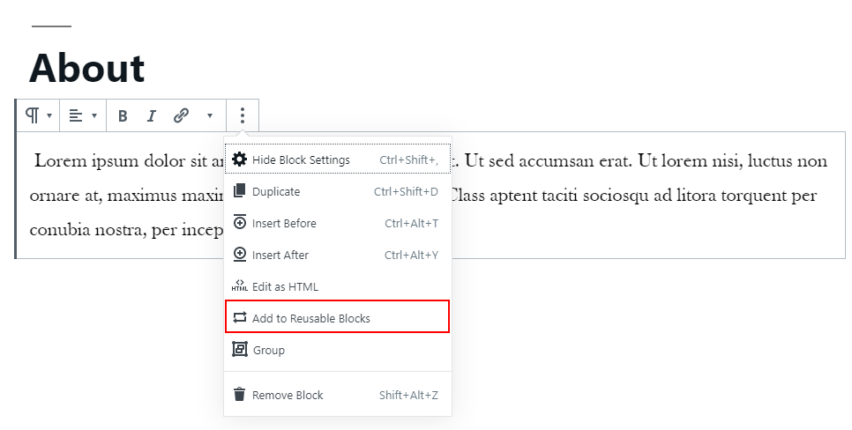Click the Ctrl+Alt+Y shortcut text
852x430 pixels.
(411, 256)
